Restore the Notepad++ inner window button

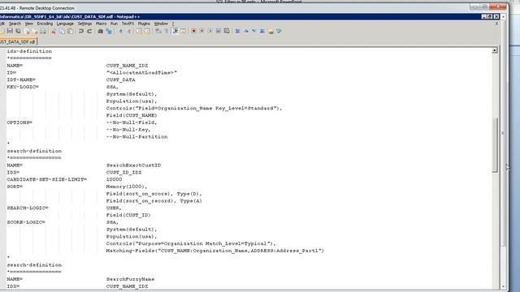[x=490, y=16]
